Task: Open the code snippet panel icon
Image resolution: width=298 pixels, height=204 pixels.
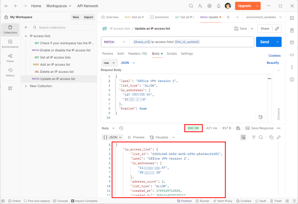Action: tap(292, 55)
